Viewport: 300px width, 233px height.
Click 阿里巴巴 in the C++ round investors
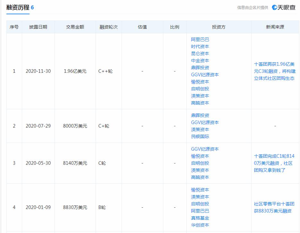coord(200,39)
